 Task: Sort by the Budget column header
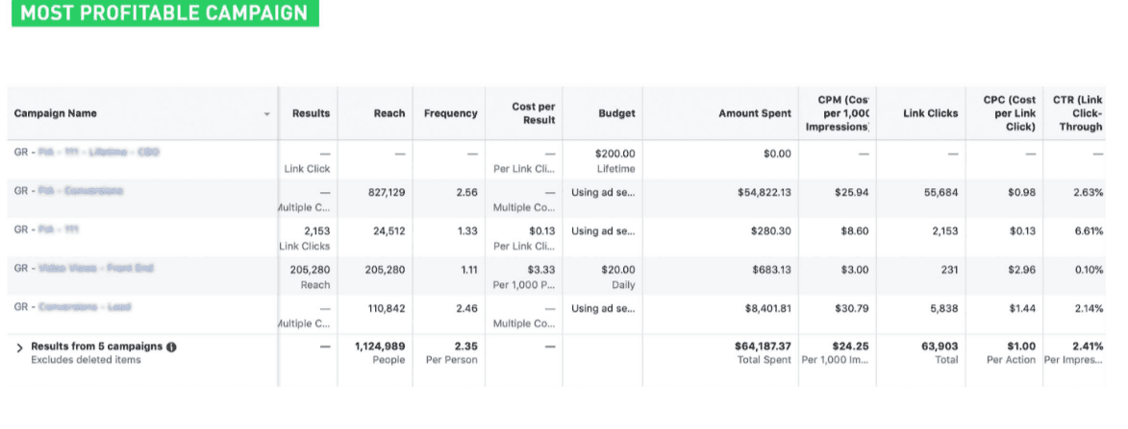click(x=616, y=113)
